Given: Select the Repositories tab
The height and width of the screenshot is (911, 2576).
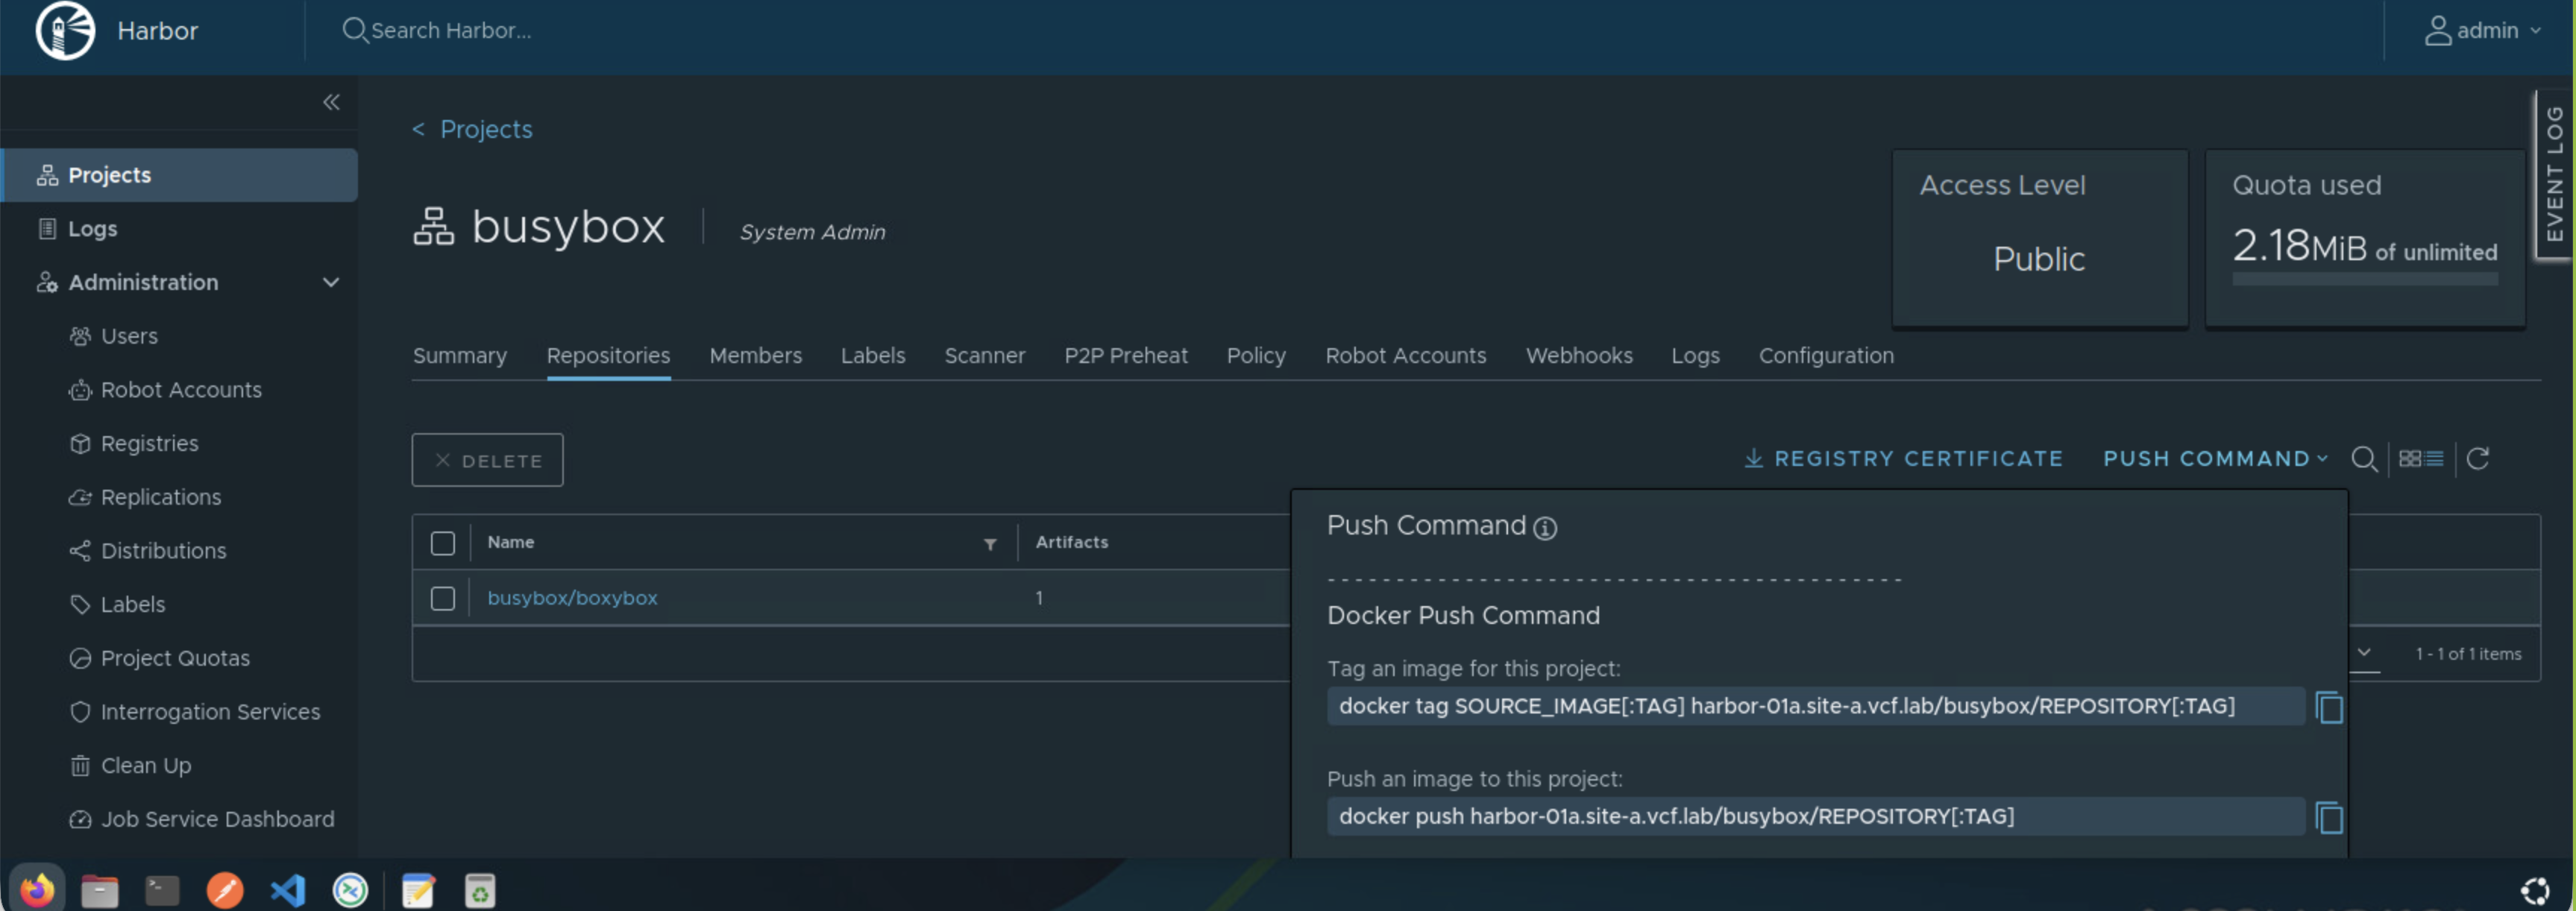Looking at the screenshot, I should (x=608, y=356).
